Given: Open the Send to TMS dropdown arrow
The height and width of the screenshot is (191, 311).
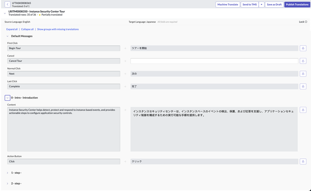Looking at the screenshot, I should 261,5.
